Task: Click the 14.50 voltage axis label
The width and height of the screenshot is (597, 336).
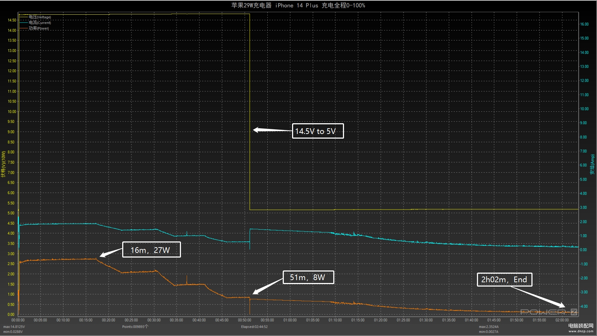Action: coord(12,20)
